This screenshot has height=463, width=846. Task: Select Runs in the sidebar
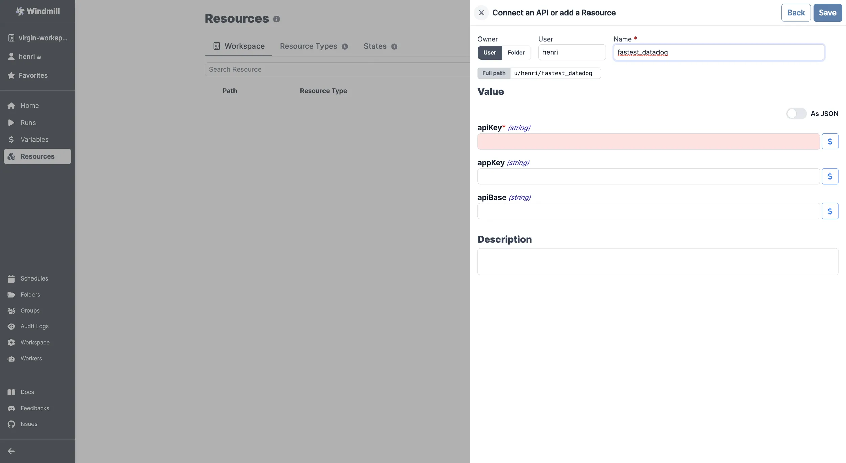pyautogui.click(x=28, y=122)
